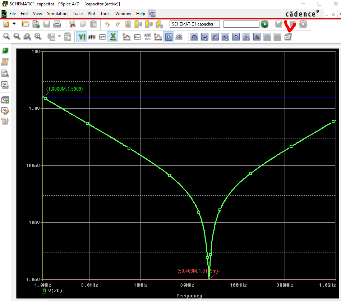Click the Cursor Search binoculars icon
This screenshot has width=341, height=301.
(x=257, y=37)
